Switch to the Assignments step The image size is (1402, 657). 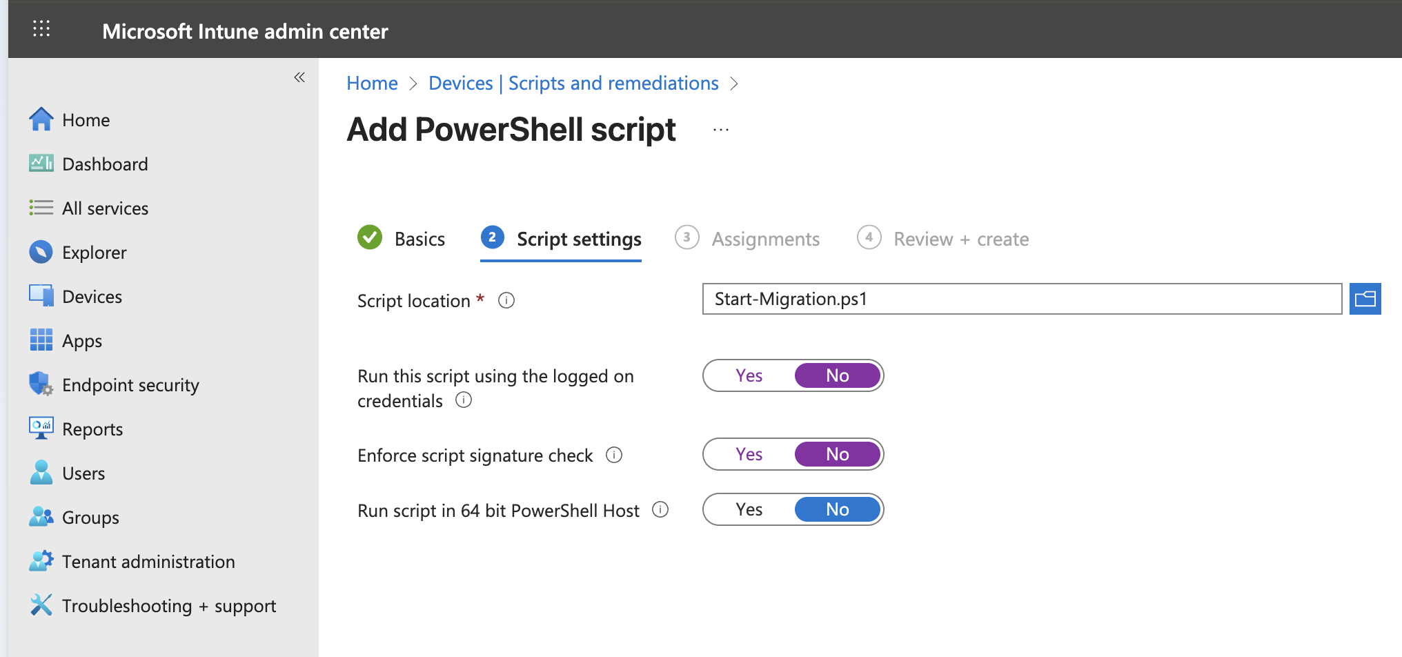764,239
